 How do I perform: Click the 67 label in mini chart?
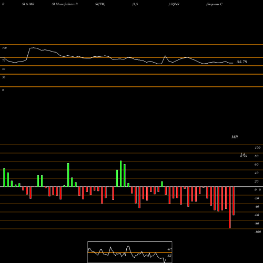coord(169,249)
